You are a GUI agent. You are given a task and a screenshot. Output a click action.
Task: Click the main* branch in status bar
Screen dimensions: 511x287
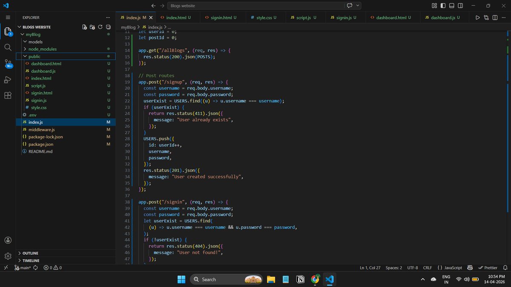point(22,268)
